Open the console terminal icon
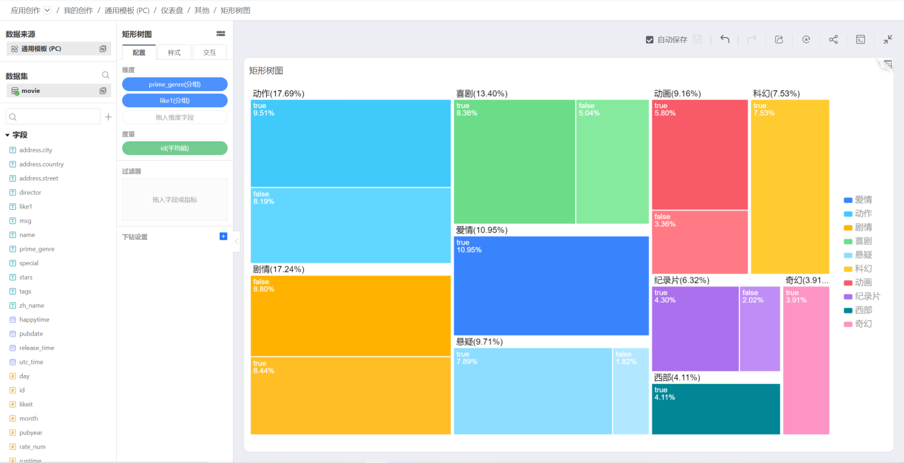This screenshot has height=463, width=904. (861, 40)
